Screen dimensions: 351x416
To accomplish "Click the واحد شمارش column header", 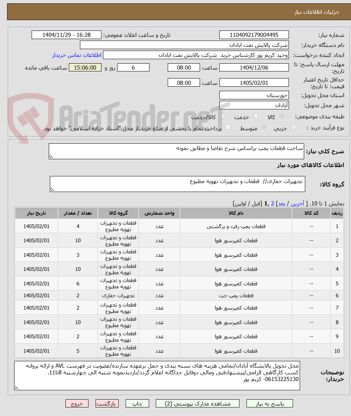I will click(x=160, y=213).
